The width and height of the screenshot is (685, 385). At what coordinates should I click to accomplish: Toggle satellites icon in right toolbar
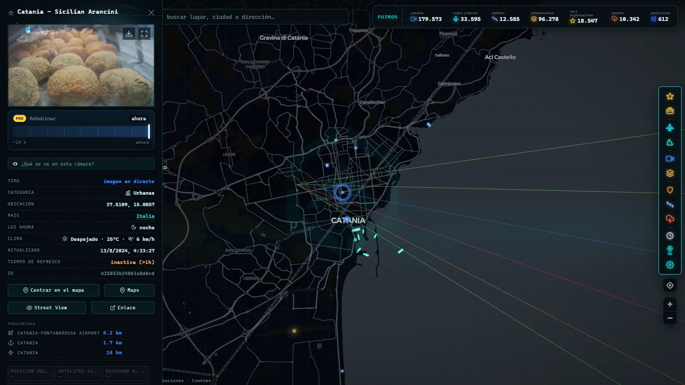670,204
